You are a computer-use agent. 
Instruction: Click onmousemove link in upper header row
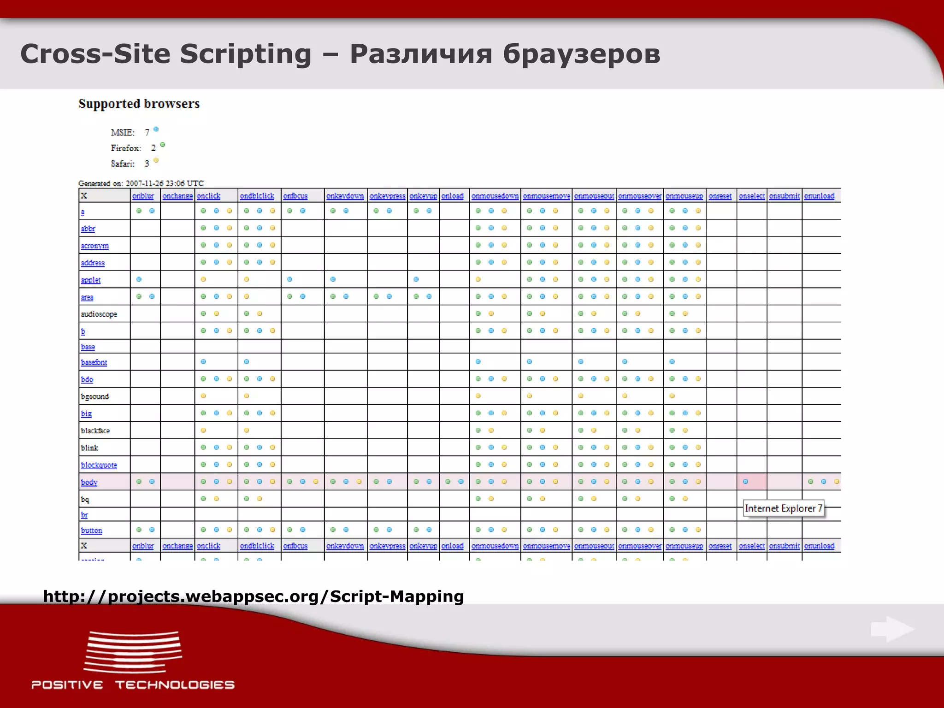547,196
